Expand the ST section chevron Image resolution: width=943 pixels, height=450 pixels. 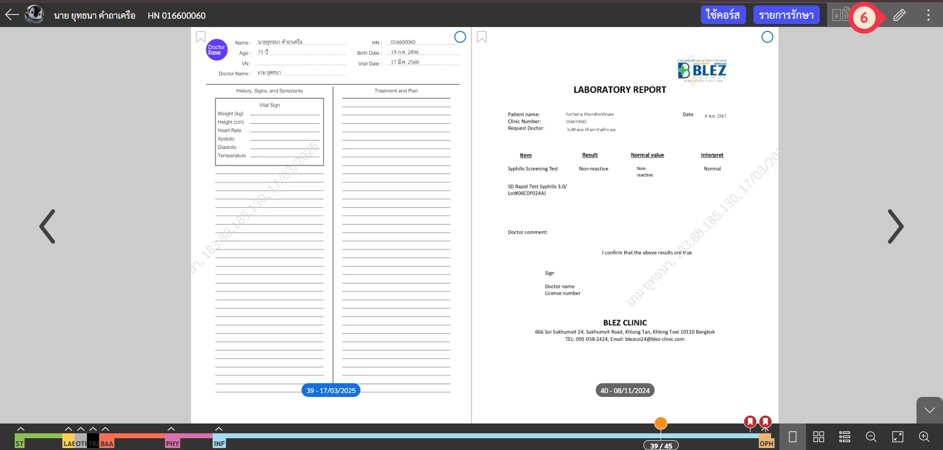(x=21, y=429)
